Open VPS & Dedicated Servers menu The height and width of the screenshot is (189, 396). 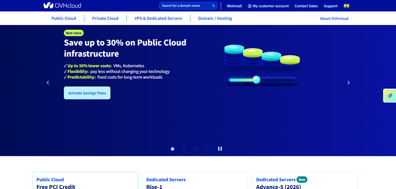(158, 19)
